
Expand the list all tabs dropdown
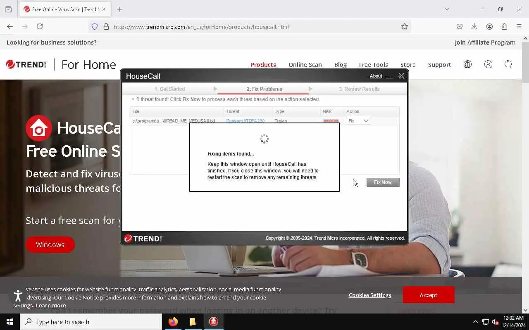447,9
